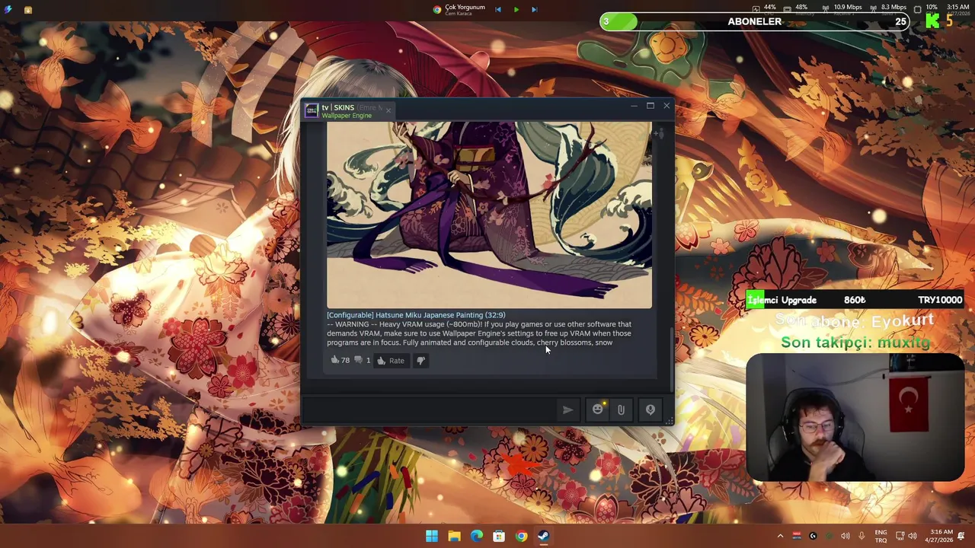Close the tv | SKINS chat tab

pos(388,111)
